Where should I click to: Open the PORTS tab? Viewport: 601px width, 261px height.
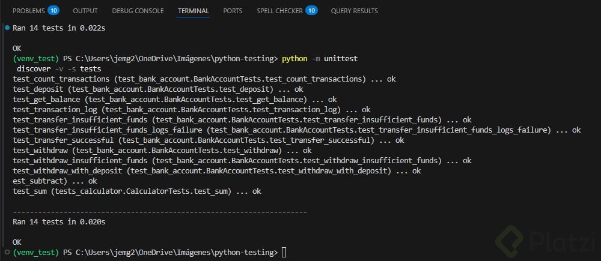pyautogui.click(x=233, y=11)
